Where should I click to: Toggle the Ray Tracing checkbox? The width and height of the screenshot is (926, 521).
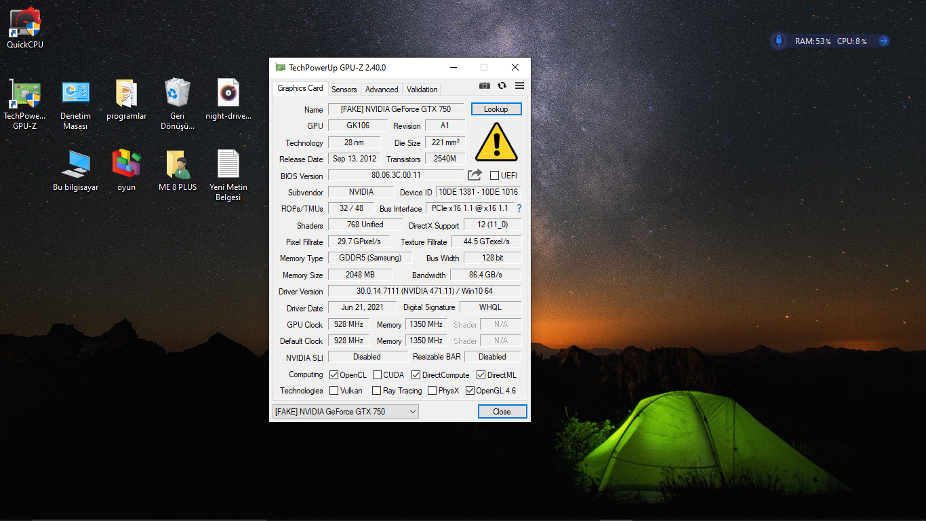(376, 391)
